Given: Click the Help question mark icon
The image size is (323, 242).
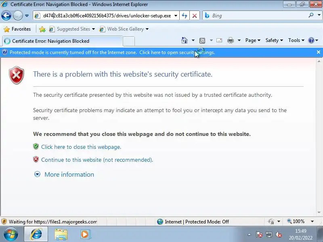Looking at the screenshot, I should point(311,40).
